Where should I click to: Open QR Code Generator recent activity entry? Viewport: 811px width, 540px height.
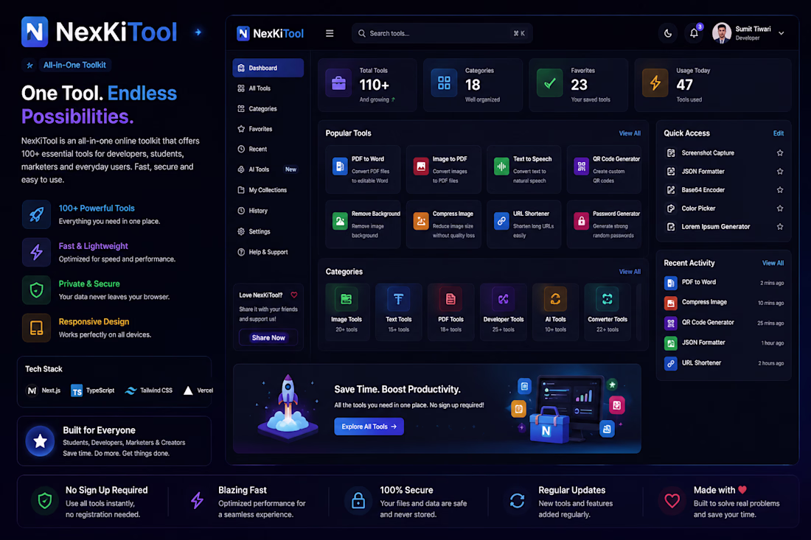(x=723, y=323)
